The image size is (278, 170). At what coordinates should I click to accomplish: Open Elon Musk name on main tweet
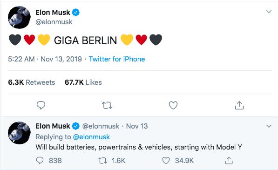(x=53, y=13)
